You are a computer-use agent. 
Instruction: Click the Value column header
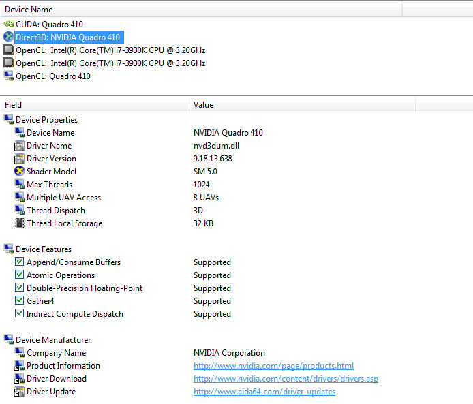coord(302,105)
